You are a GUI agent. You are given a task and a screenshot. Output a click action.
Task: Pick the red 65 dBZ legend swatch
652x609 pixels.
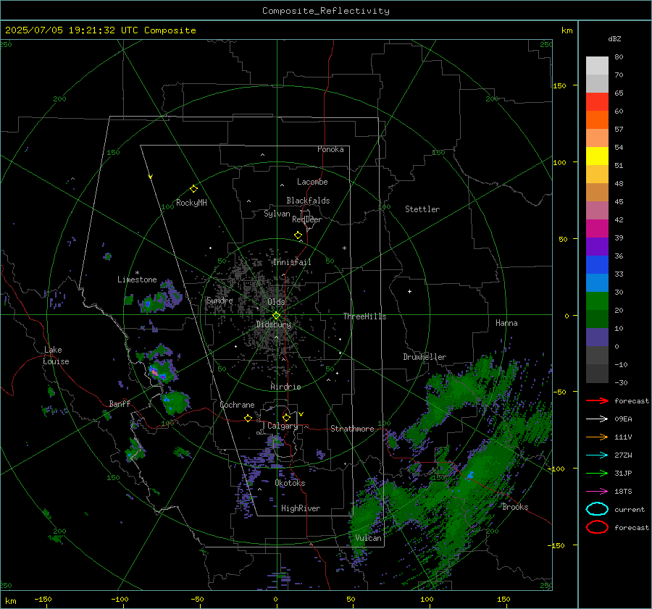597,101
